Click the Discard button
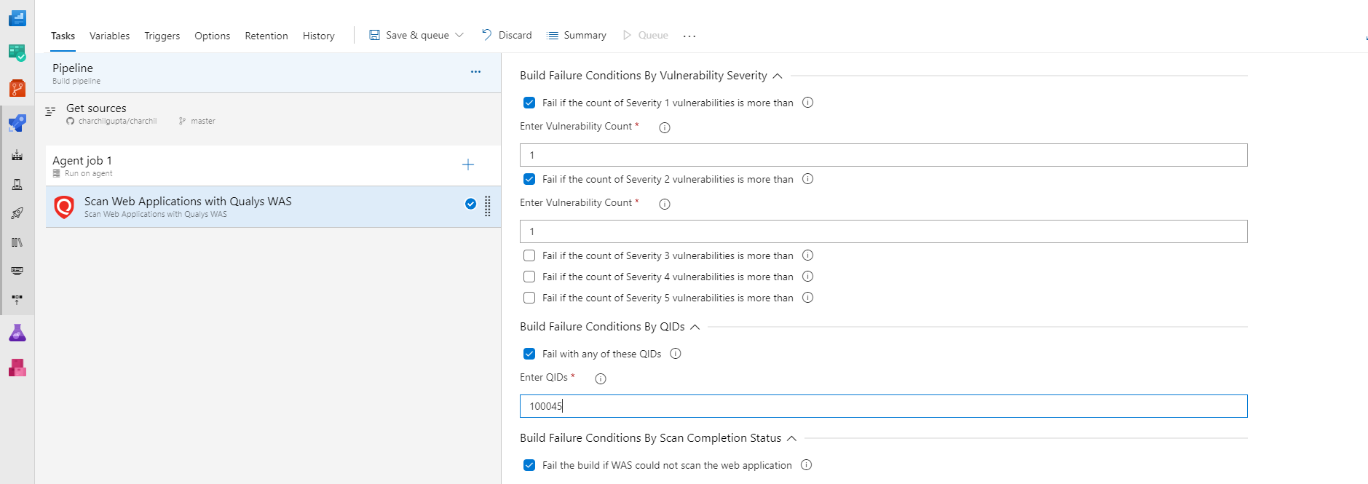 [x=507, y=35]
